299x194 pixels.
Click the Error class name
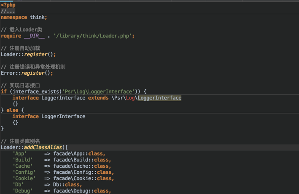tap(8, 73)
